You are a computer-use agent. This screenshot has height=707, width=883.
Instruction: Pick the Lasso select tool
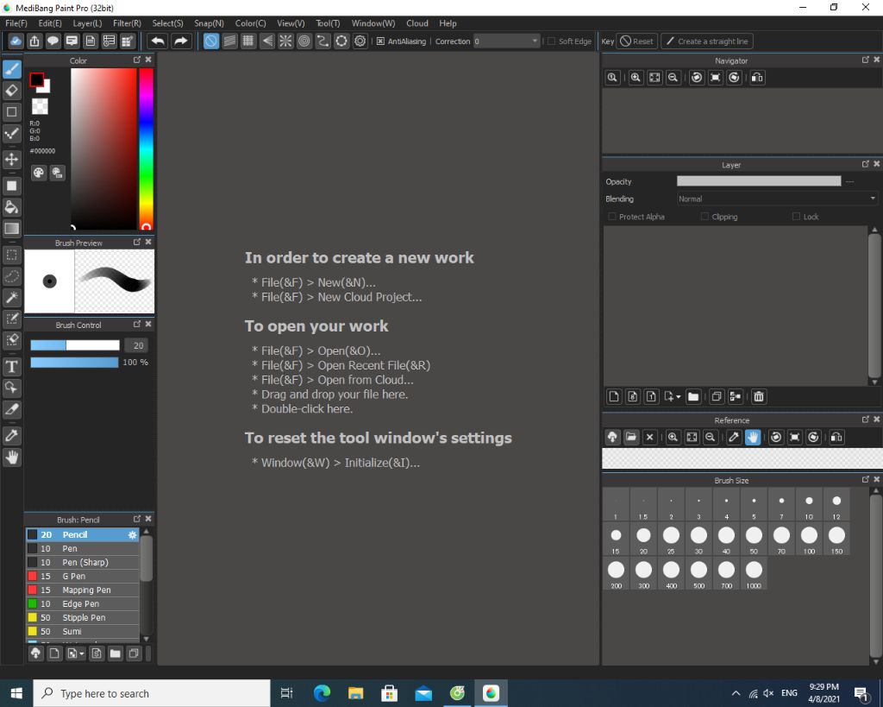tap(12, 276)
